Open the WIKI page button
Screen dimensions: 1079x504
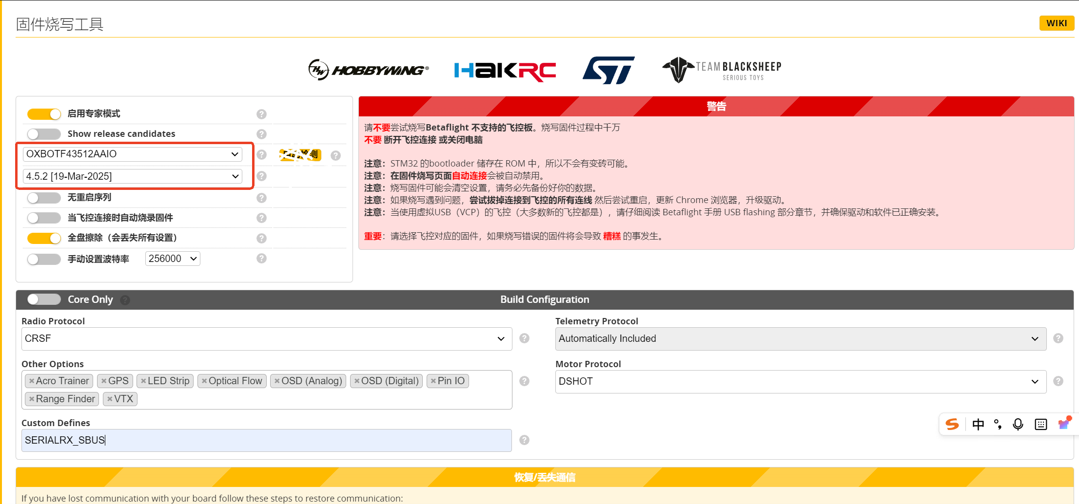pyautogui.click(x=1057, y=23)
